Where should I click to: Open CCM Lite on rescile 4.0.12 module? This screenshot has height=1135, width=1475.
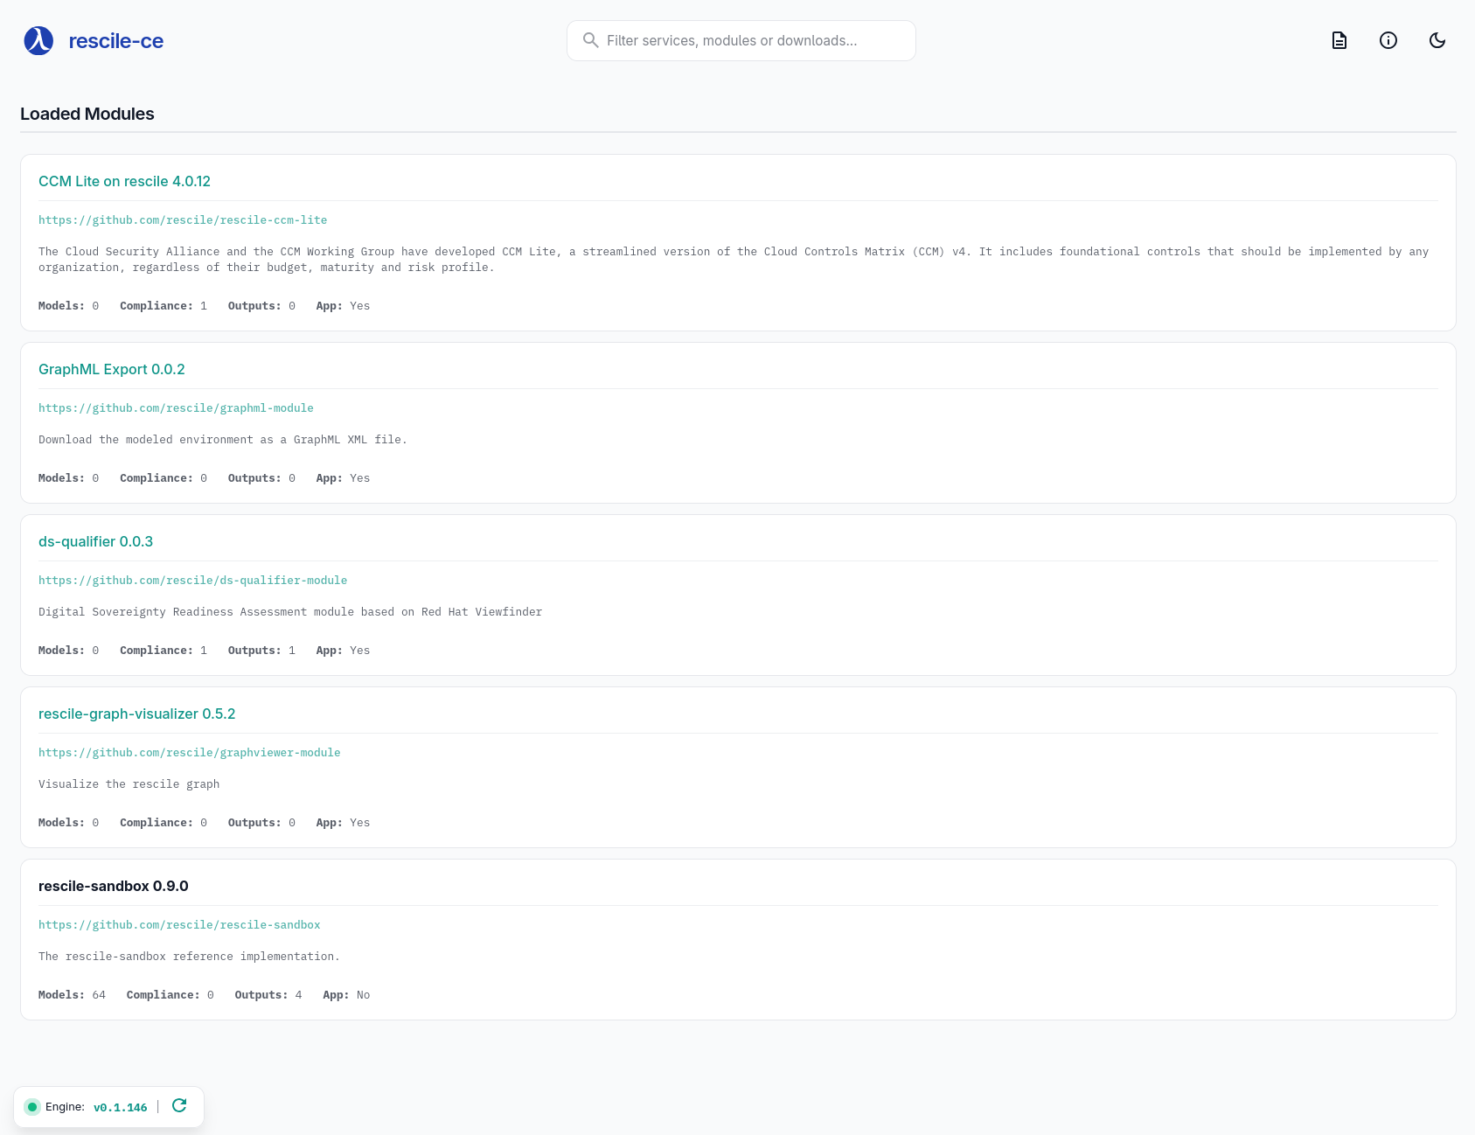click(124, 181)
